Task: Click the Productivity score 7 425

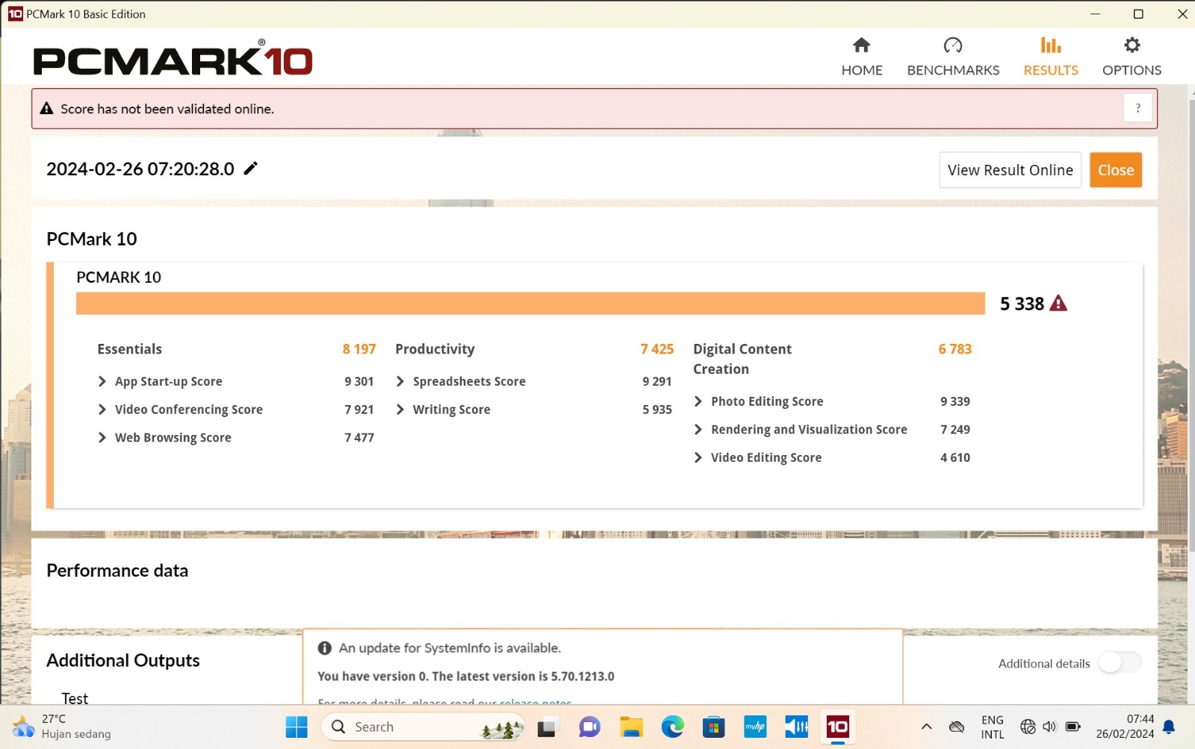Action: (657, 349)
